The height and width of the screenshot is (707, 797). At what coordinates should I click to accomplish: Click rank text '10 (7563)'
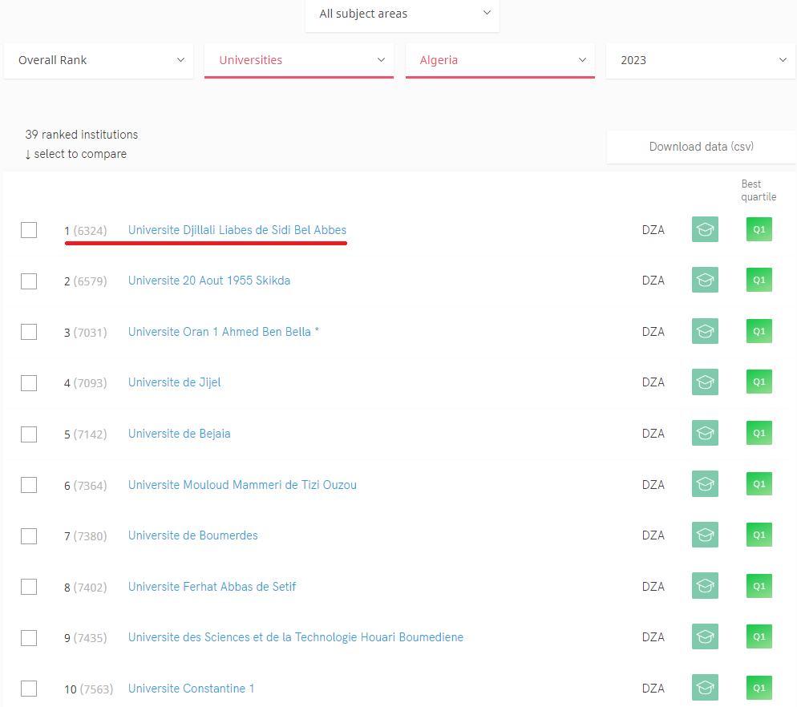coord(88,689)
